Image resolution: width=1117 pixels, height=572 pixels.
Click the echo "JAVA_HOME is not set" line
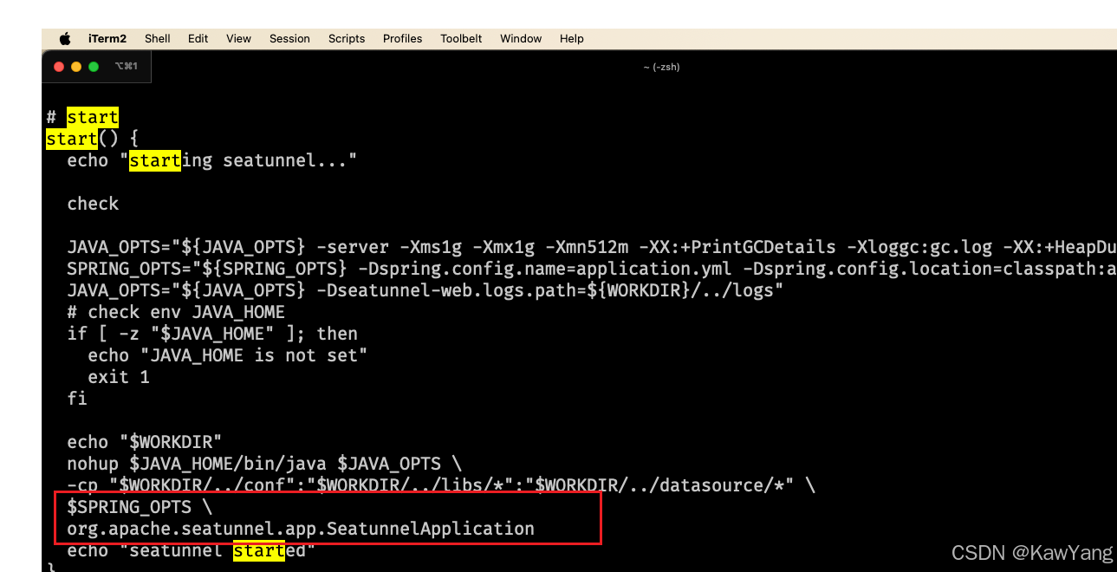[228, 355]
